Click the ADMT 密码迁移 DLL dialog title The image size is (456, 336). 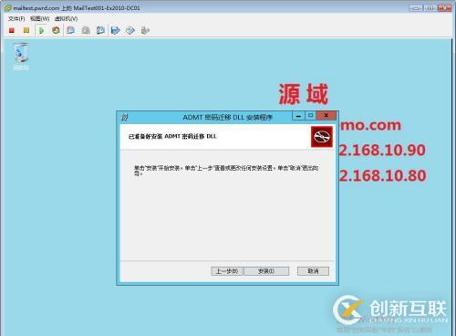point(228,117)
